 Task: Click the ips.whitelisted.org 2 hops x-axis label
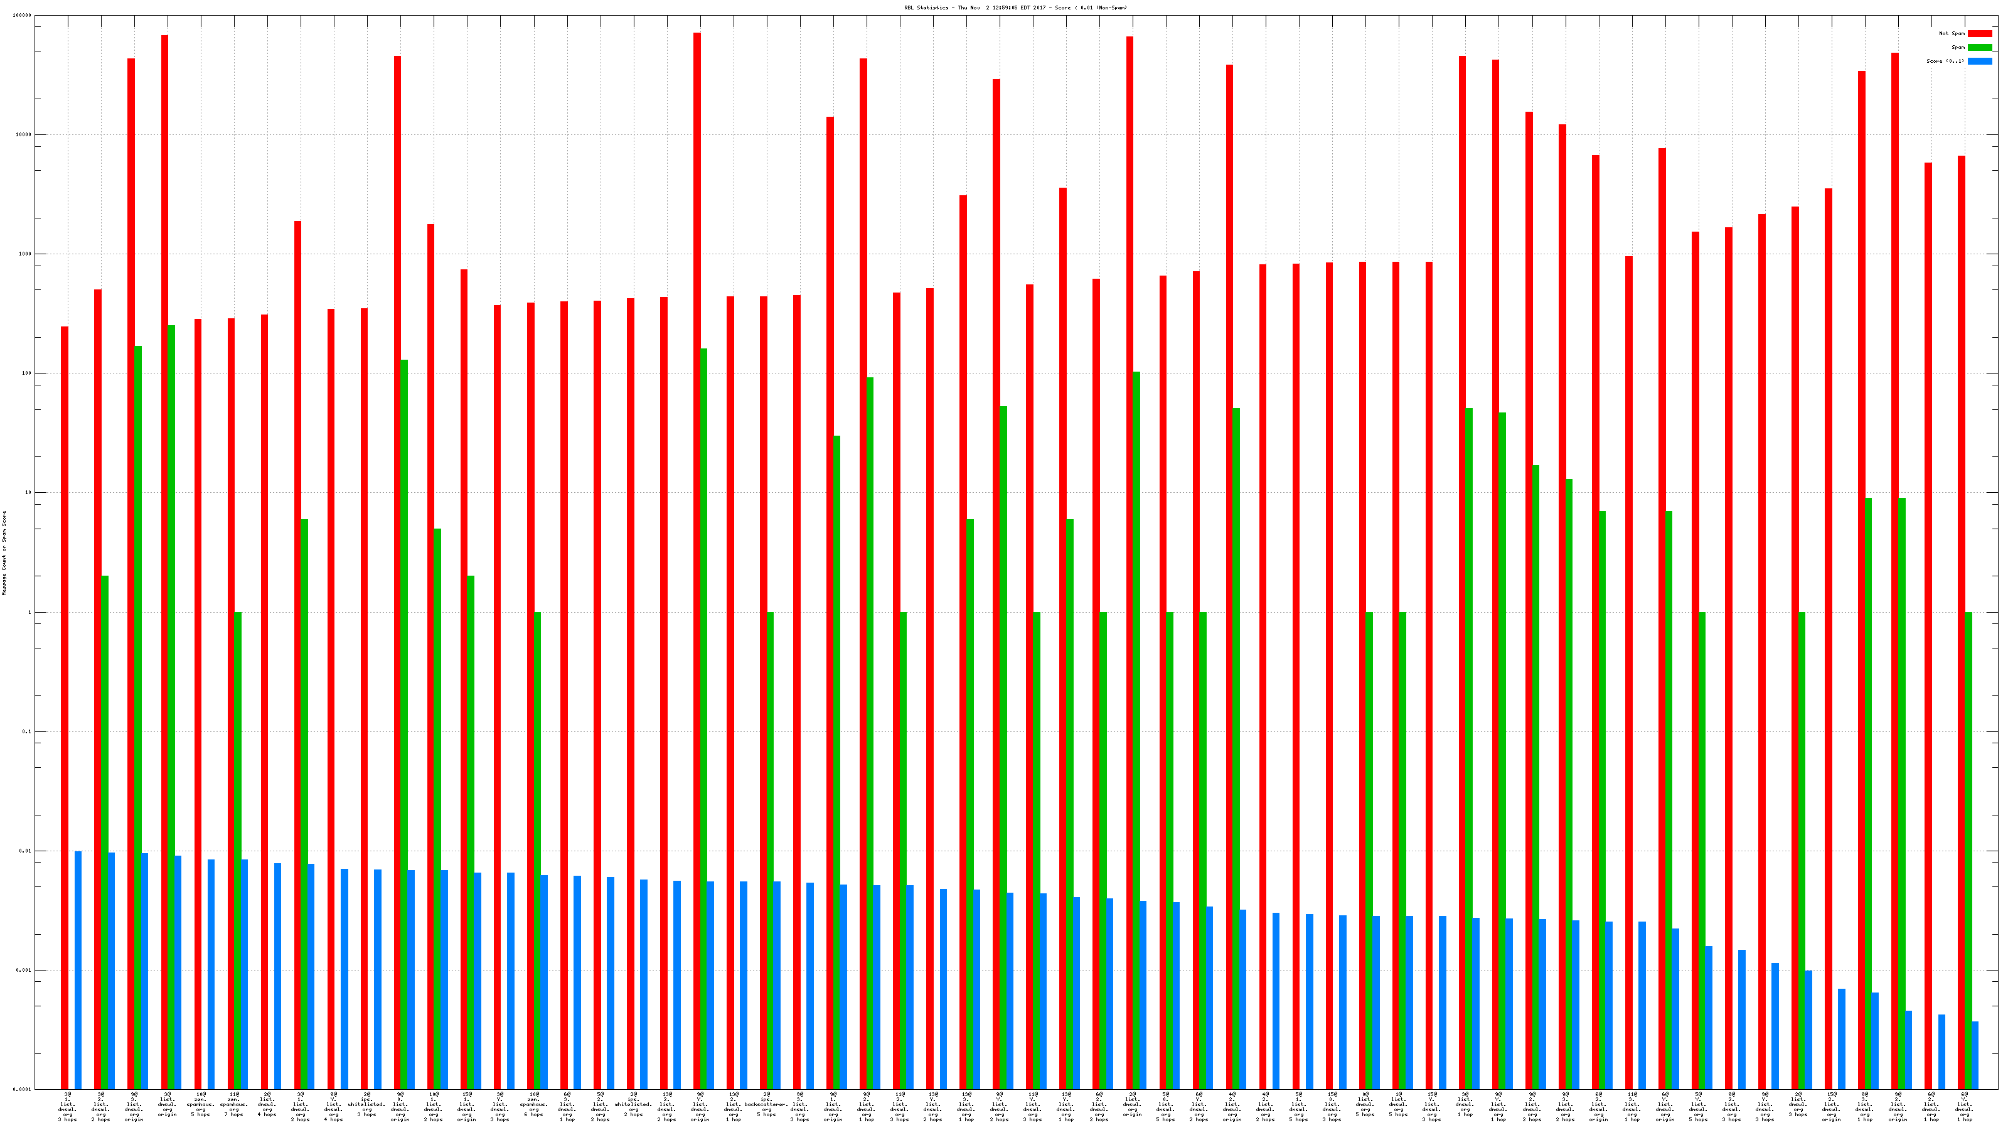pos(634,1104)
